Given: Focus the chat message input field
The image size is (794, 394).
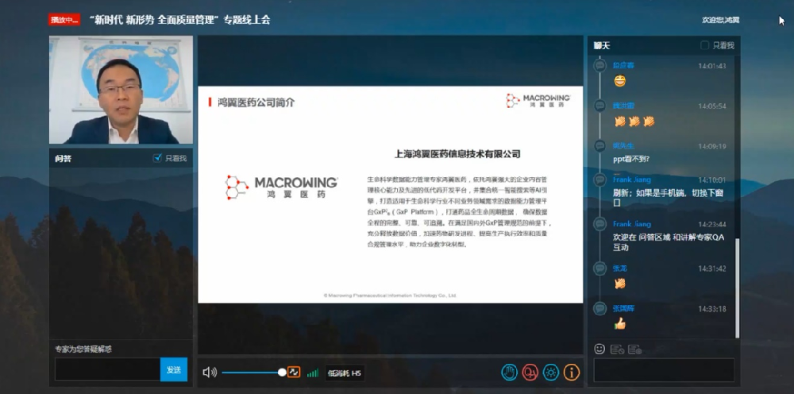Looking at the screenshot, I should click(664, 370).
